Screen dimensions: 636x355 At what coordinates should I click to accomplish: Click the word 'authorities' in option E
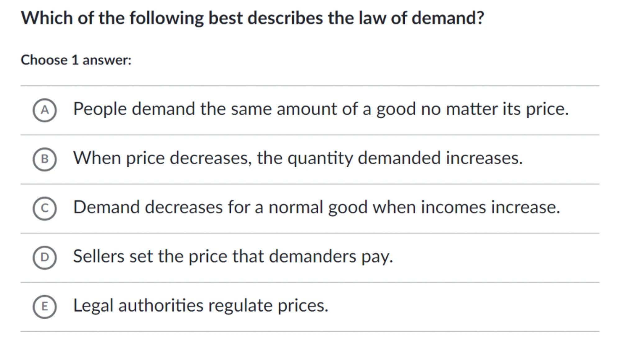point(161,306)
